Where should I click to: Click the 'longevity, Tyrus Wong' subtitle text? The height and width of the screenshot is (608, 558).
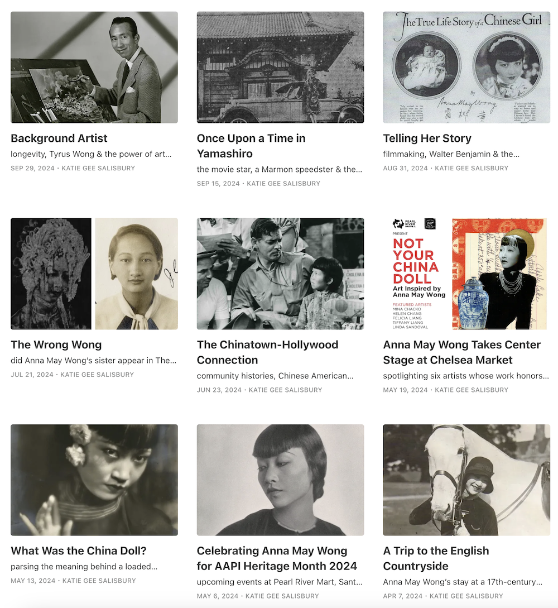(91, 154)
